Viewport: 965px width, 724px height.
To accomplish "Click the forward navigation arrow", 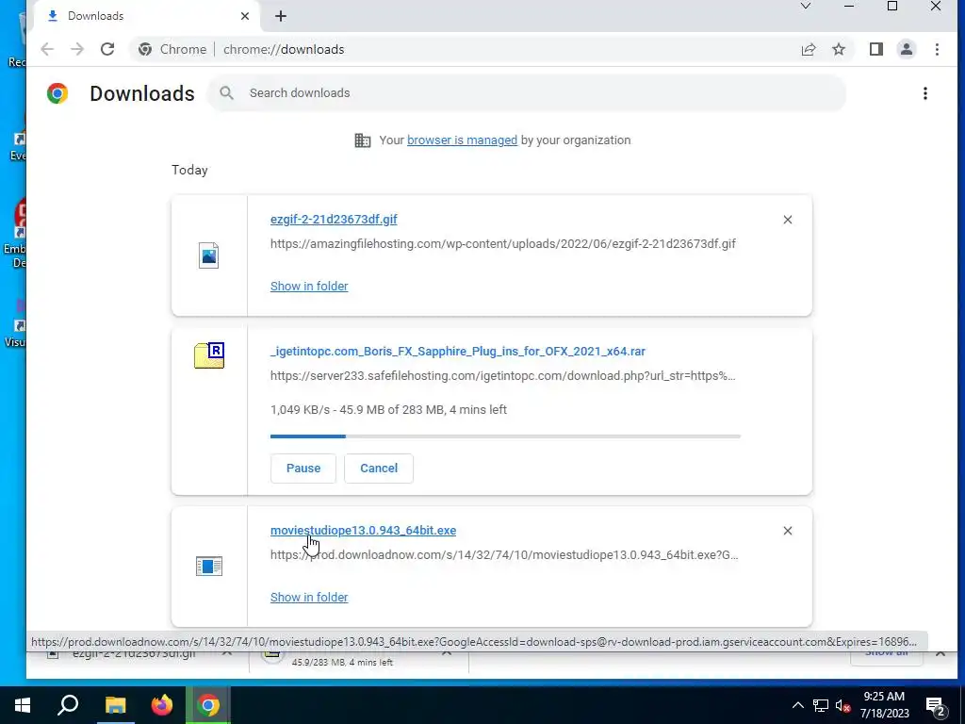I will click(77, 49).
